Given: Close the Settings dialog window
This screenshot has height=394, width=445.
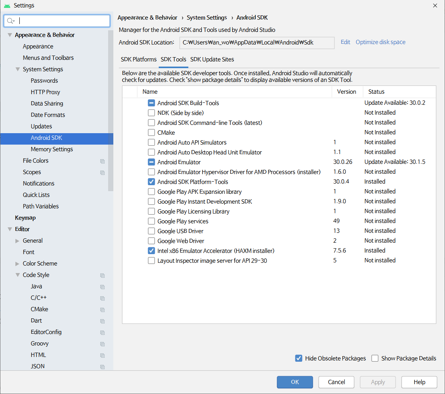Looking at the screenshot, I should pos(435,6).
